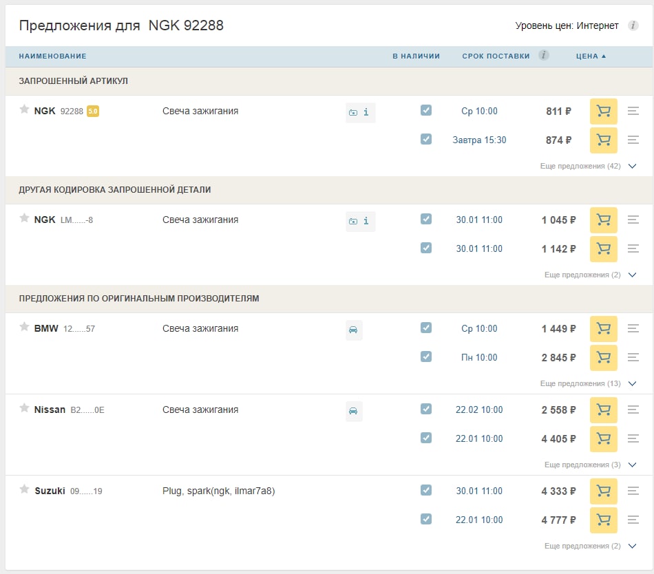Click info icon beside Срок поставки header

click(x=543, y=55)
